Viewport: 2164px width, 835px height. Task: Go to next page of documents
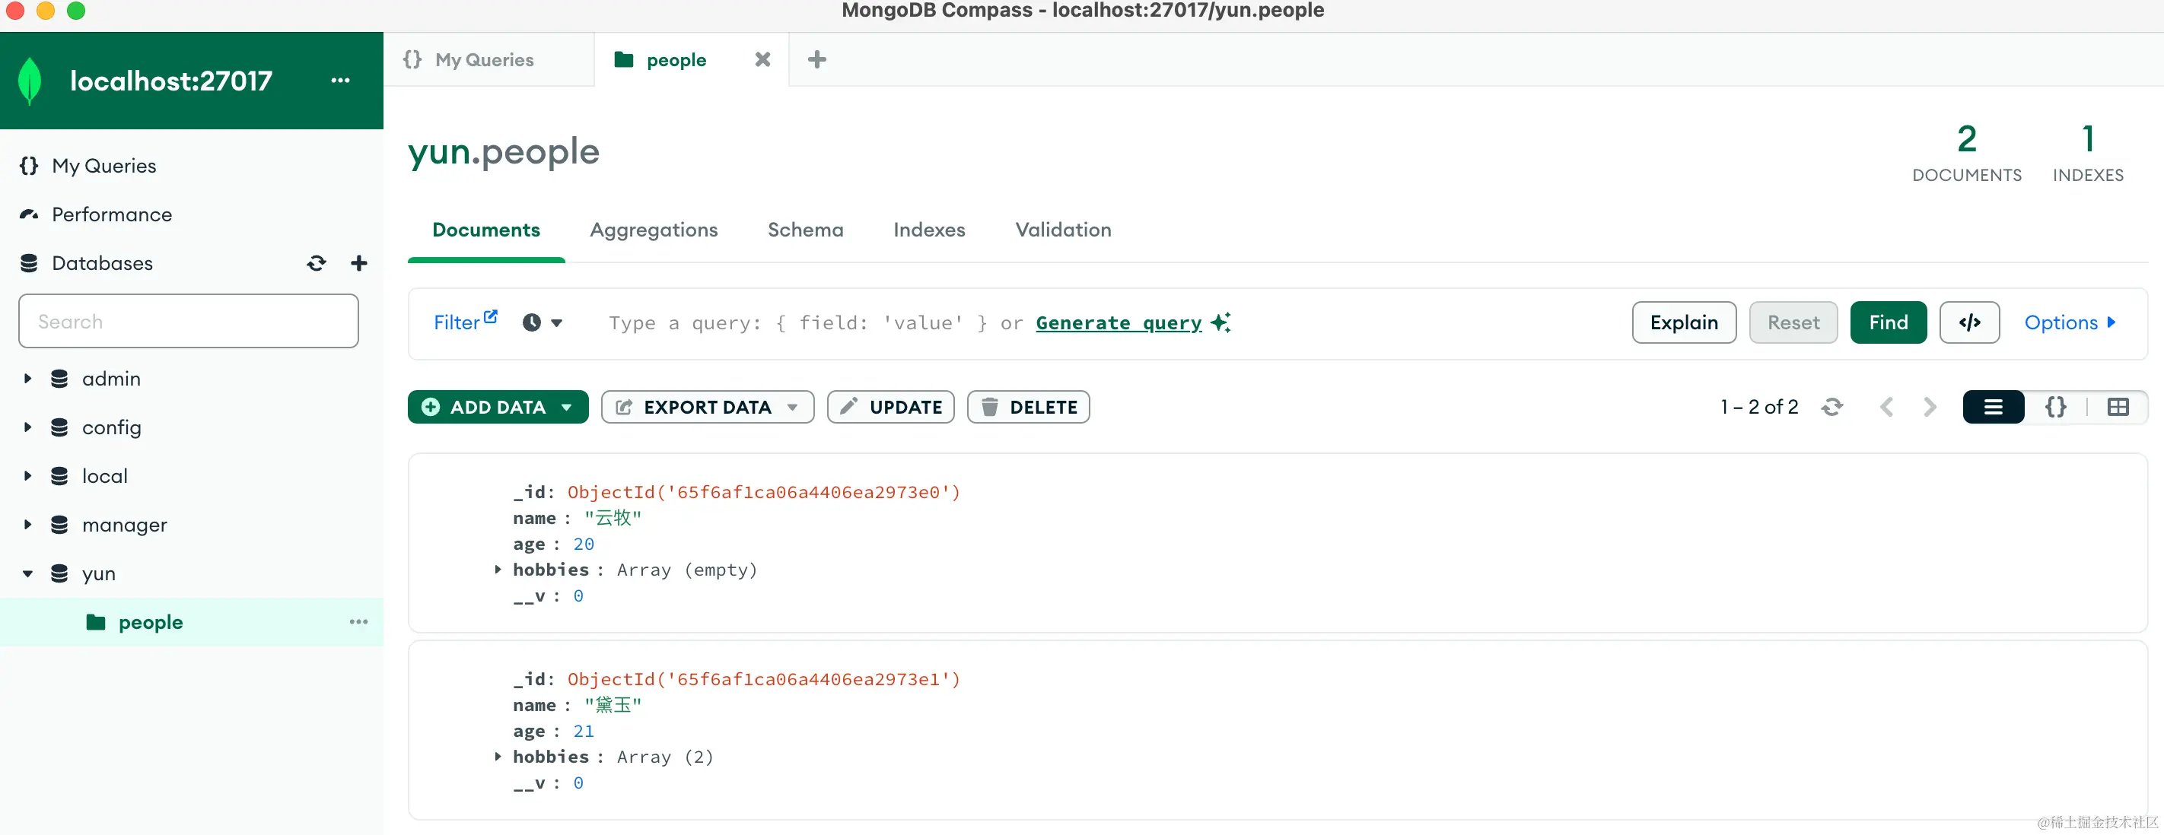pyautogui.click(x=1930, y=407)
